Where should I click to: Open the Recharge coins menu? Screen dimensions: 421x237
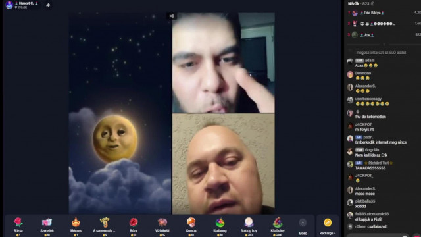click(x=328, y=226)
